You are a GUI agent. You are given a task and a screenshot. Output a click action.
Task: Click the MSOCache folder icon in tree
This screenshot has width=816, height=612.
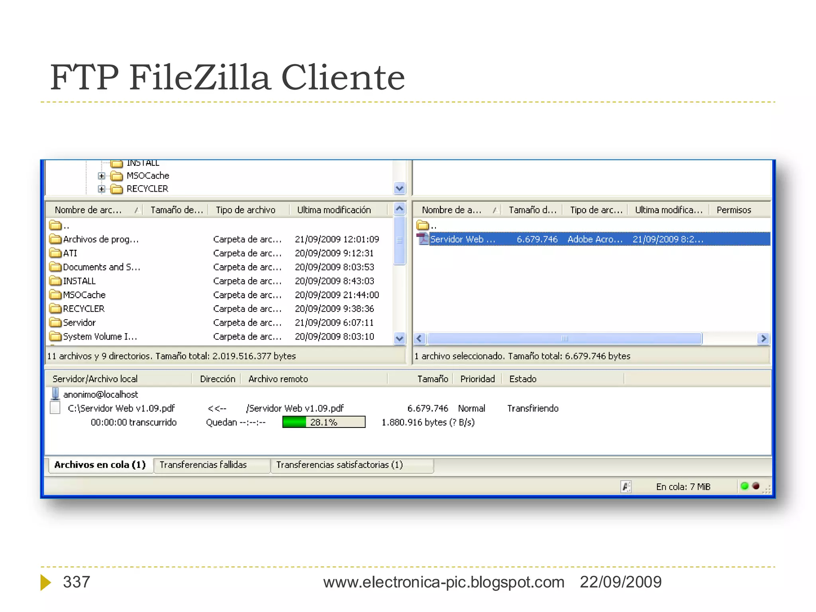pyautogui.click(x=116, y=176)
